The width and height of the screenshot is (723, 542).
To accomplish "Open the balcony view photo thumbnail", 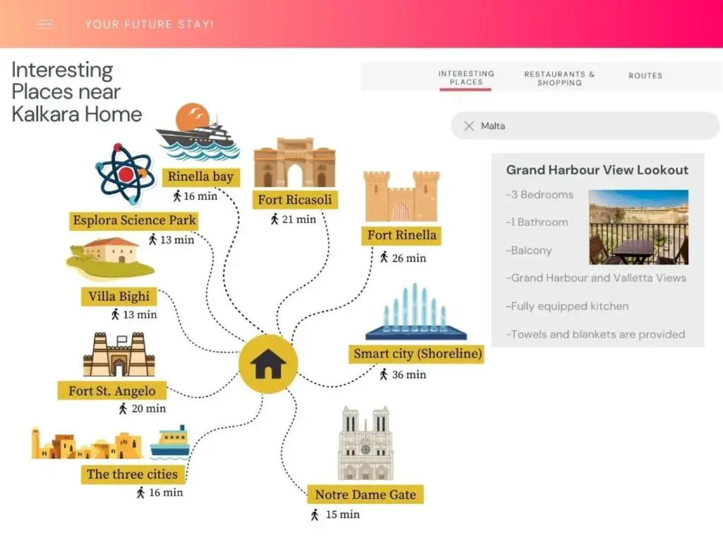I will tap(638, 227).
